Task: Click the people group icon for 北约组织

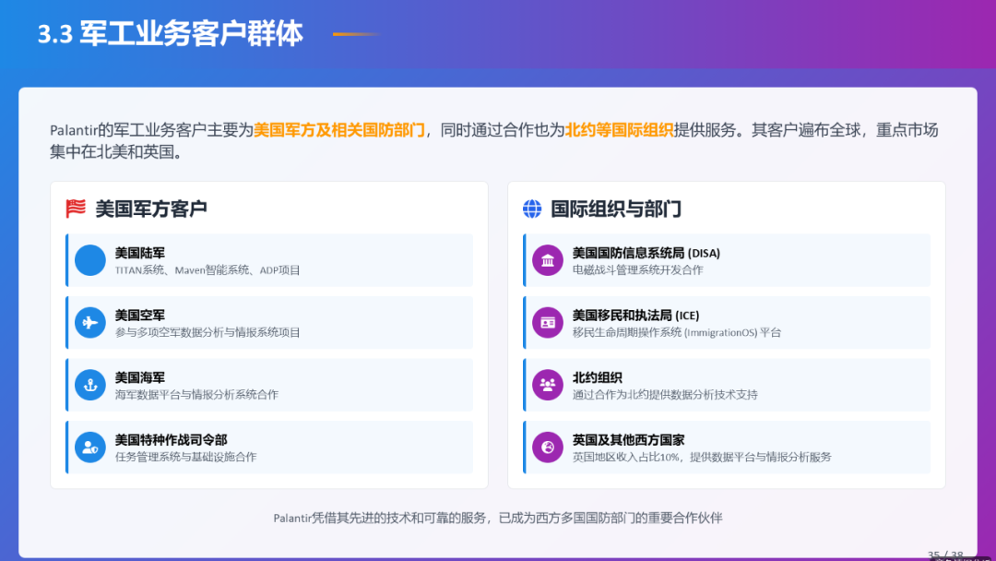Action: (548, 385)
